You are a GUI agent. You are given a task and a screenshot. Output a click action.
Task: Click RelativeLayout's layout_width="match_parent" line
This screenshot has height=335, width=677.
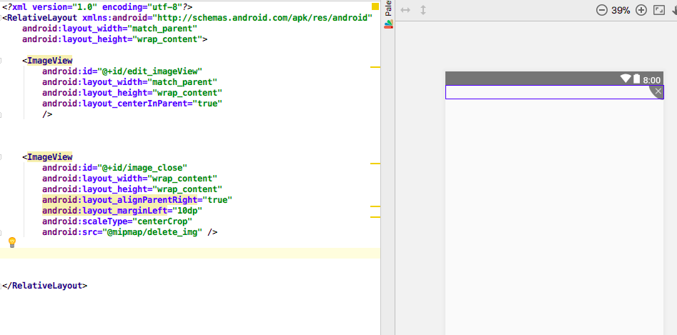(109, 29)
